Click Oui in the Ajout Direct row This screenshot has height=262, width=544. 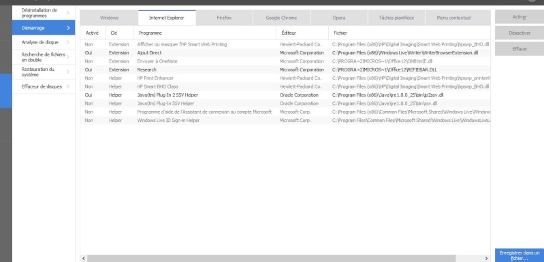[89, 53]
